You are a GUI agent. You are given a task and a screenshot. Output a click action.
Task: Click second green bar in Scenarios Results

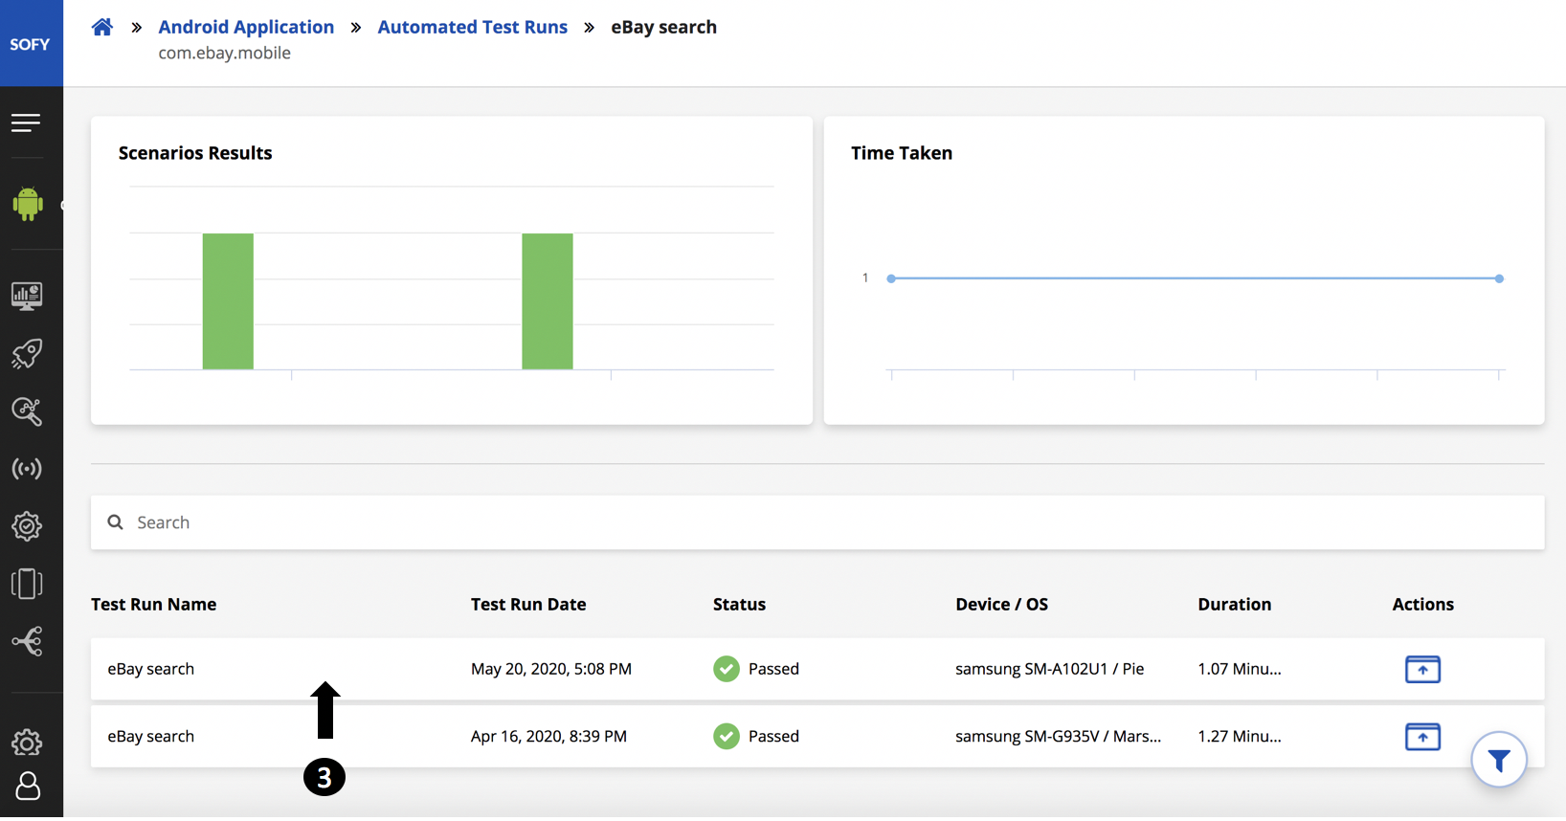[x=548, y=301]
